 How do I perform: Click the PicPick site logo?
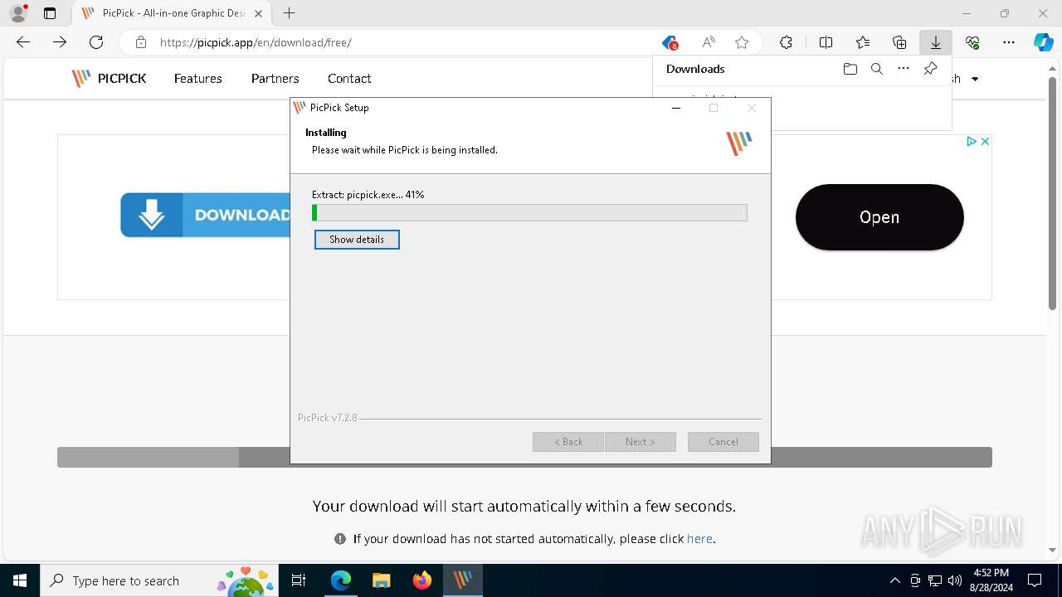[109, 78]
